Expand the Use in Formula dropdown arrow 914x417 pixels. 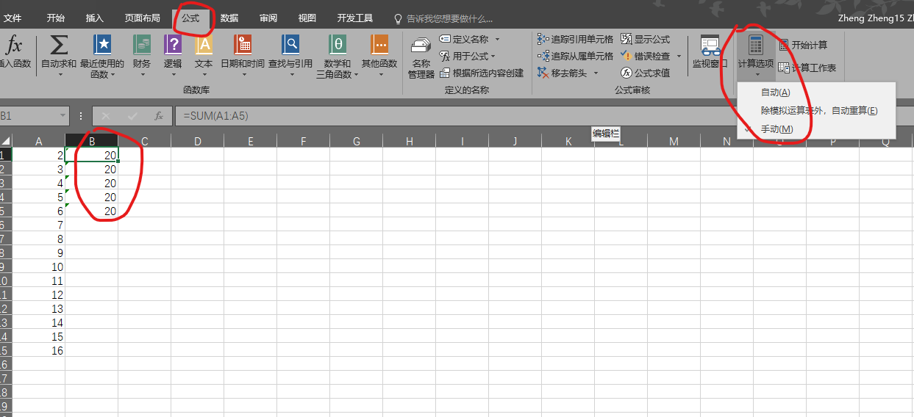(x=493, y=56)
